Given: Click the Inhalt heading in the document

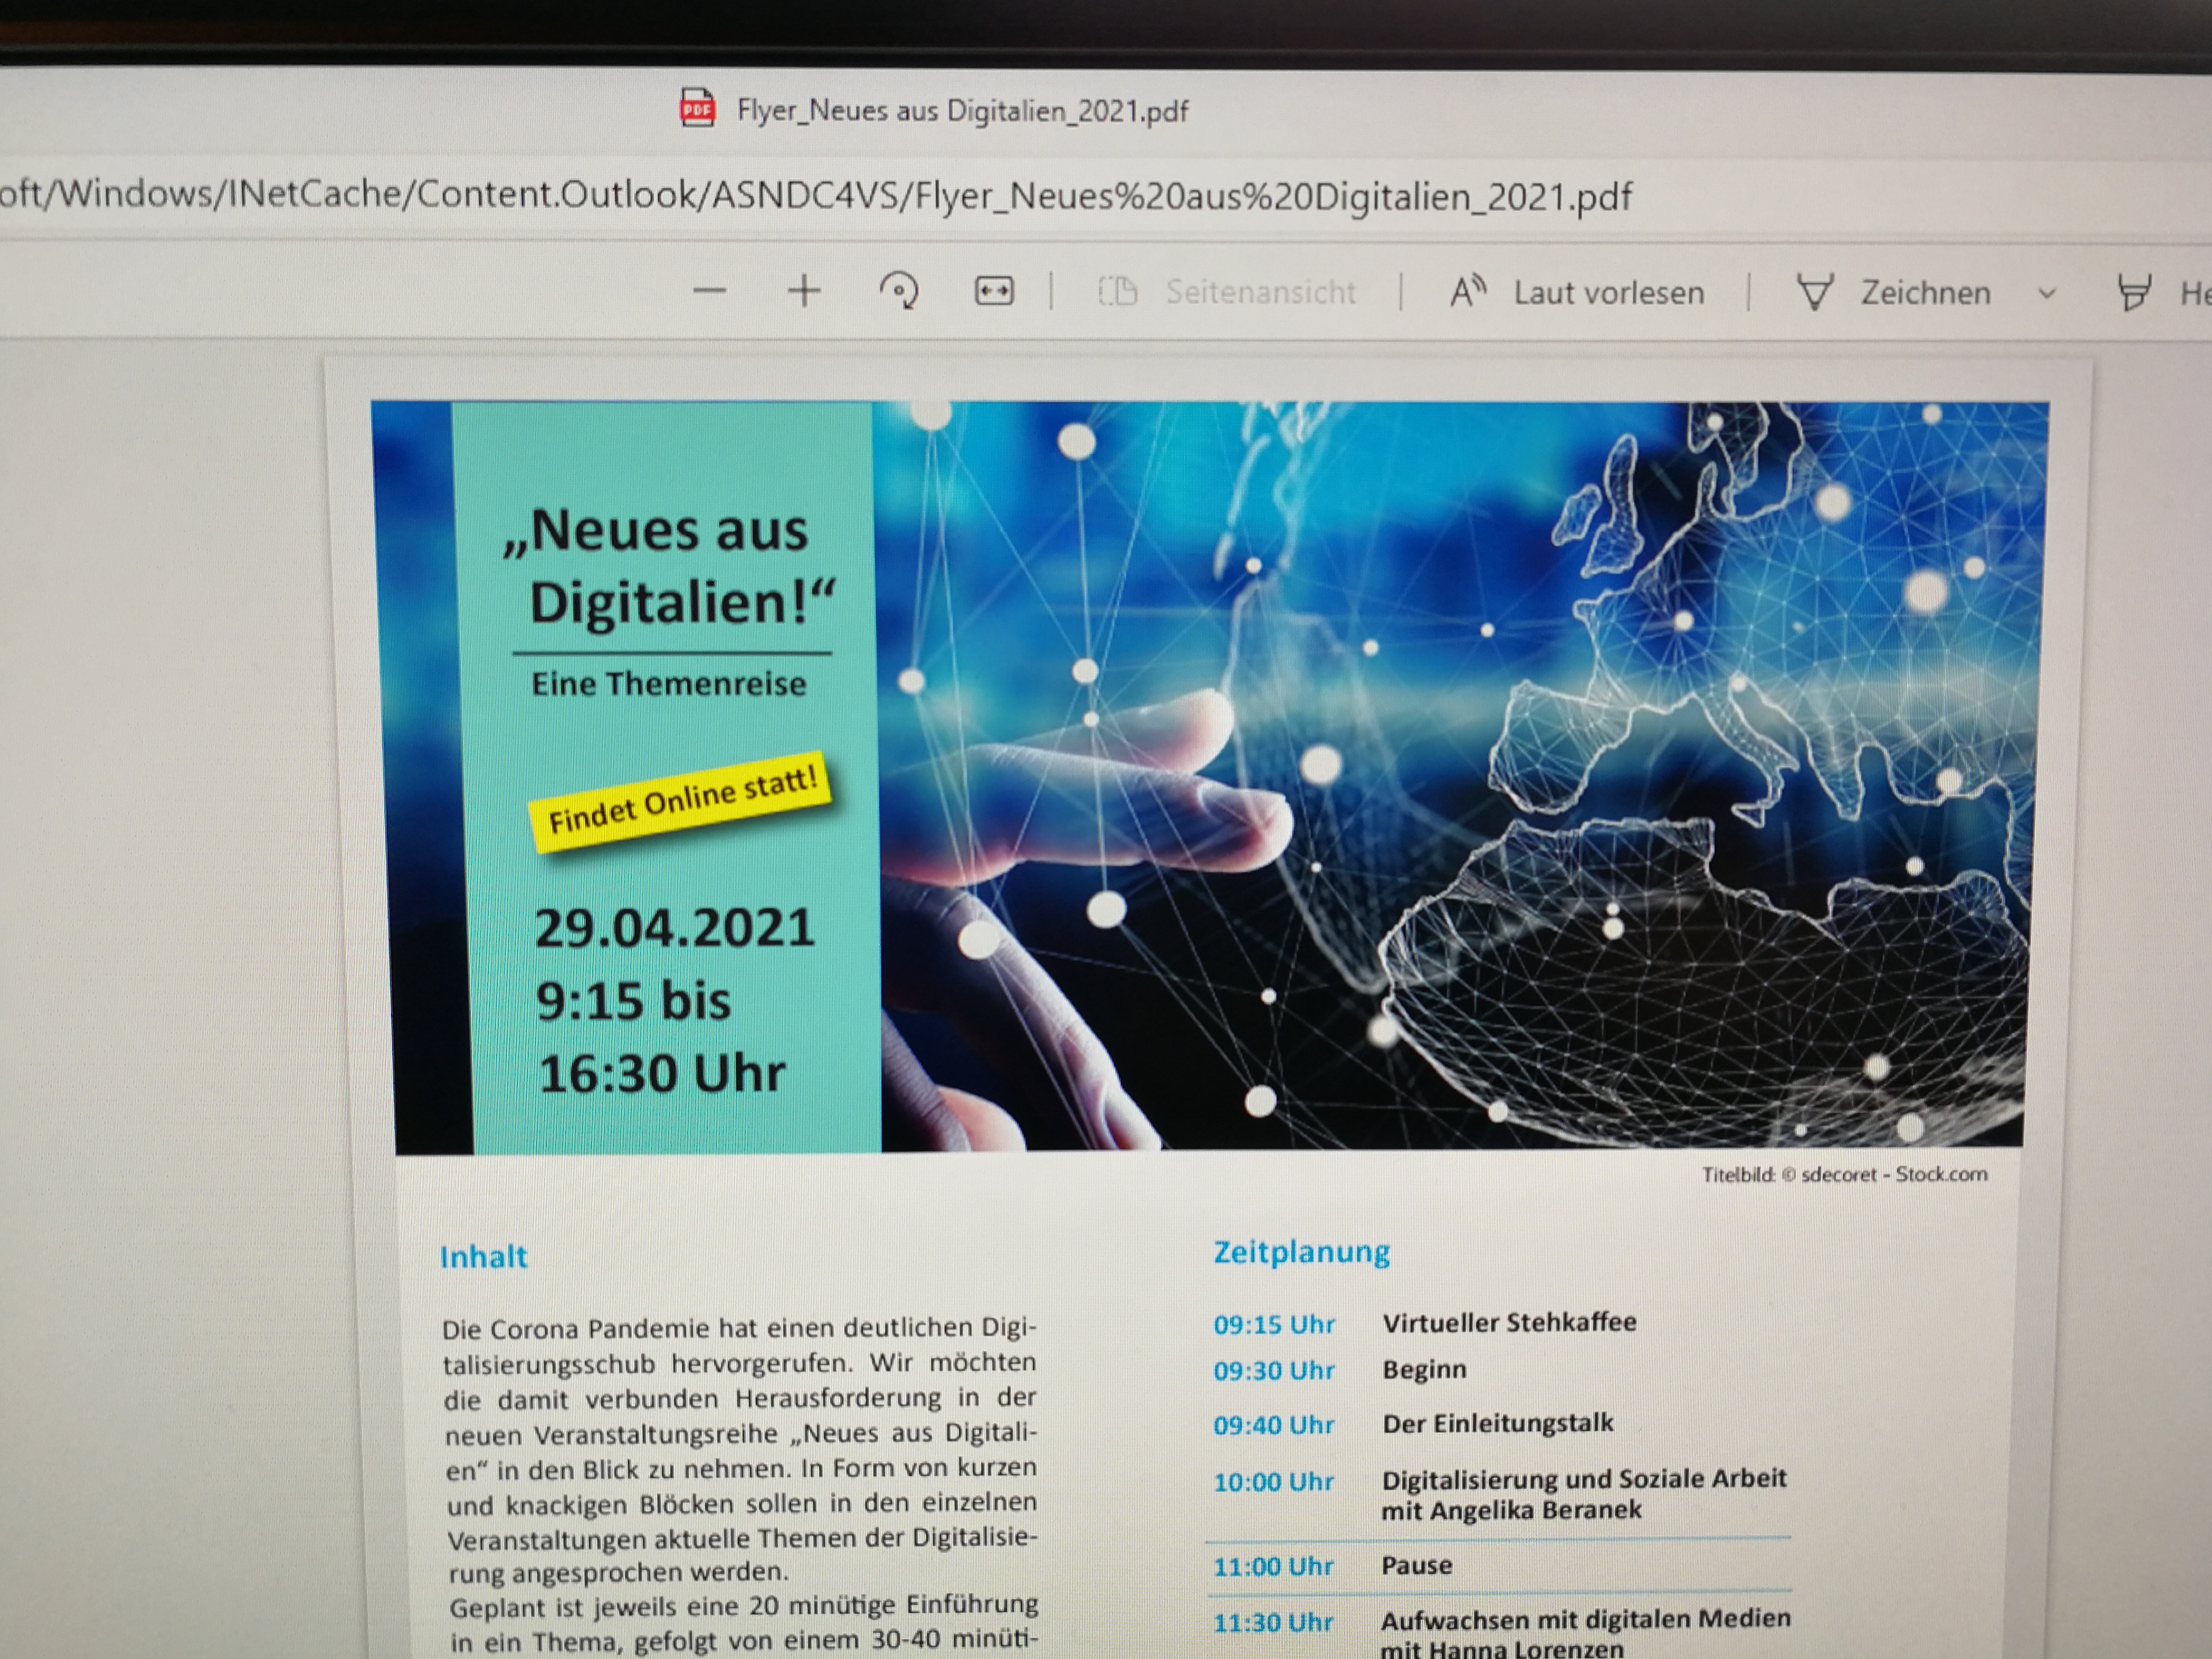Looking at the screenshot, I should click(483, 1256).
